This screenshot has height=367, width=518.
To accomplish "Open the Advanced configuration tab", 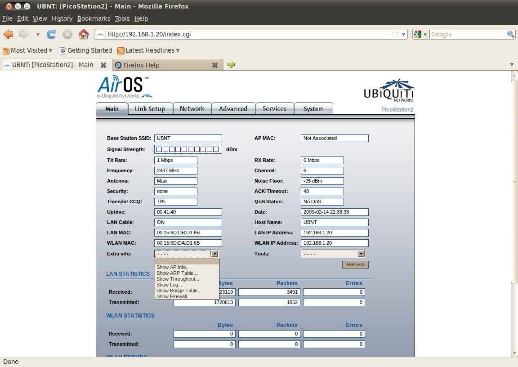I will coord(233,109).
